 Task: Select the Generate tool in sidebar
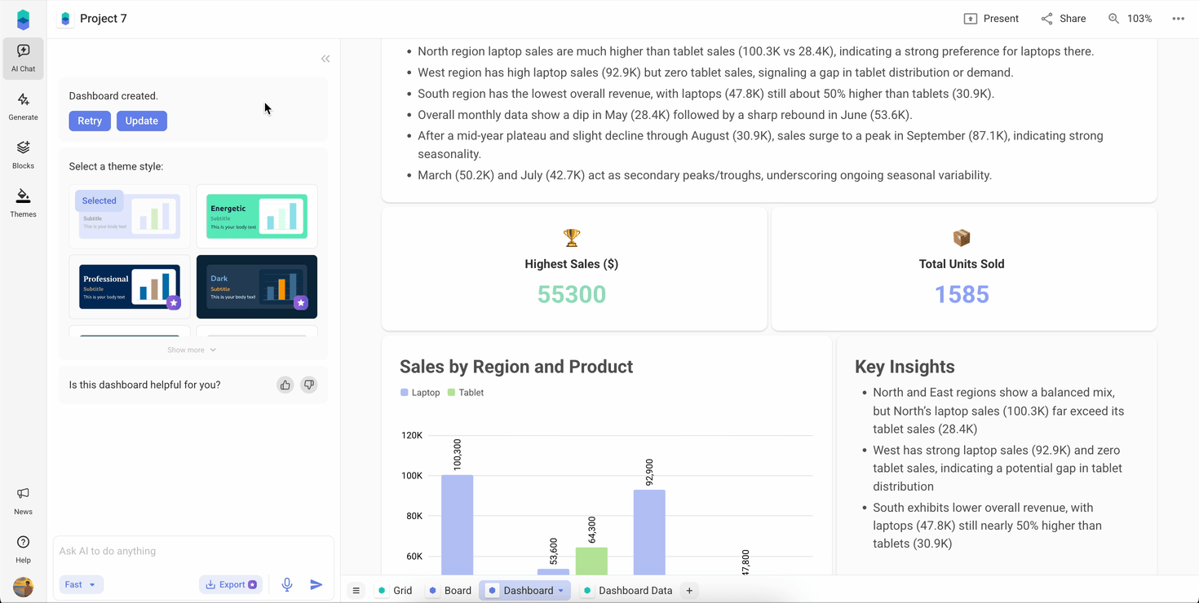click(23, 106)
